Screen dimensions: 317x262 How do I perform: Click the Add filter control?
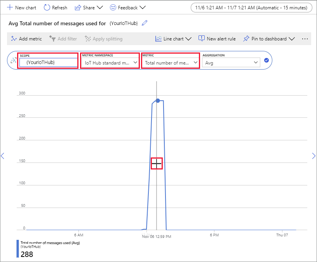pos(63,38)
